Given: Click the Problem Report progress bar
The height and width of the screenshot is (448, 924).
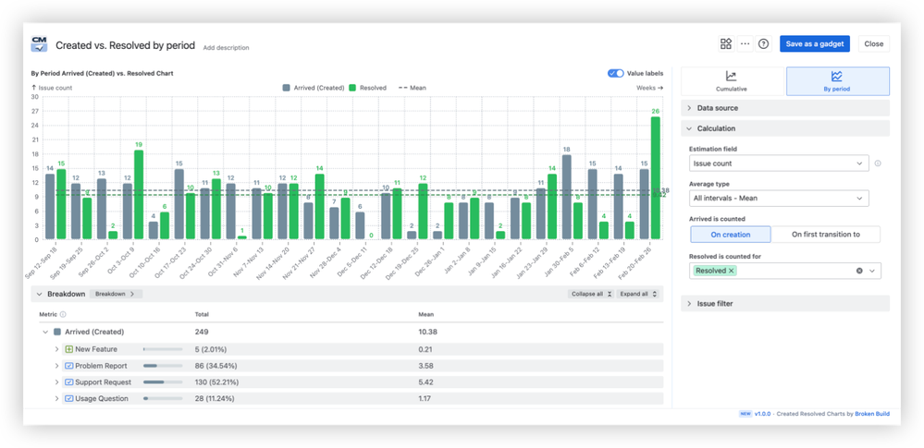Looking at the screenshot, I should click(163, 366).
